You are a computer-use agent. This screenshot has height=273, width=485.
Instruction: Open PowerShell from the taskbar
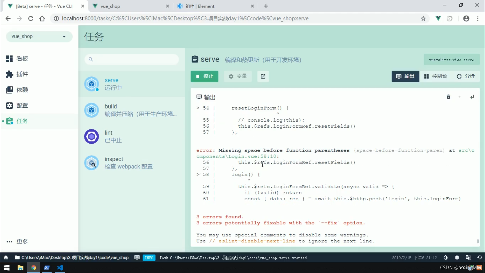point(47,268)
